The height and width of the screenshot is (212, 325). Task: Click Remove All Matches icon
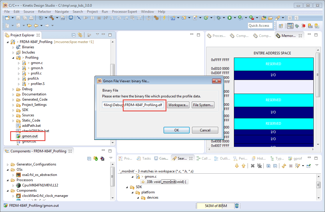pyautogui.click(x=259, y=166)
